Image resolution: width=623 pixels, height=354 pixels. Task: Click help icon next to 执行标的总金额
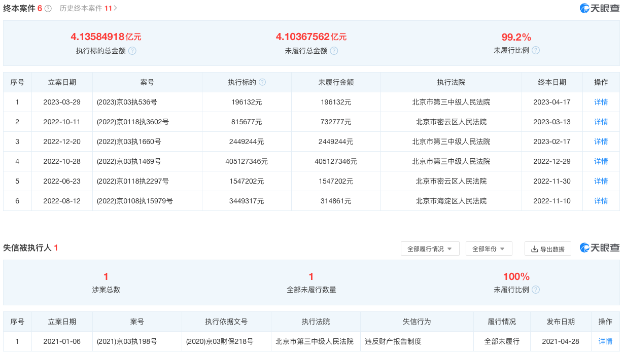pos(132,51)
